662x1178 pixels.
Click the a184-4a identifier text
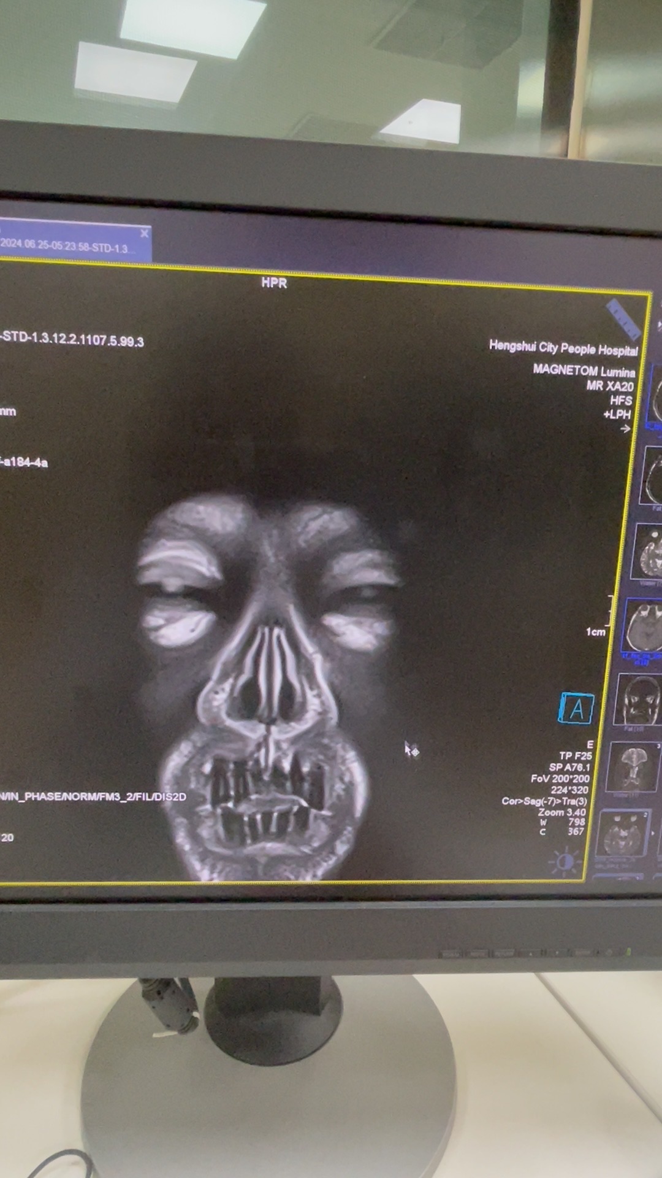tap(24, 462)
